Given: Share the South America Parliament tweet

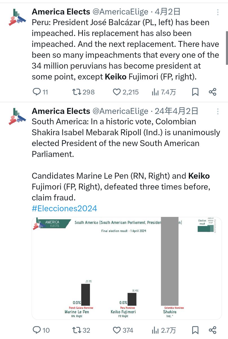Looking at the screenshot, I should point(212,330).
